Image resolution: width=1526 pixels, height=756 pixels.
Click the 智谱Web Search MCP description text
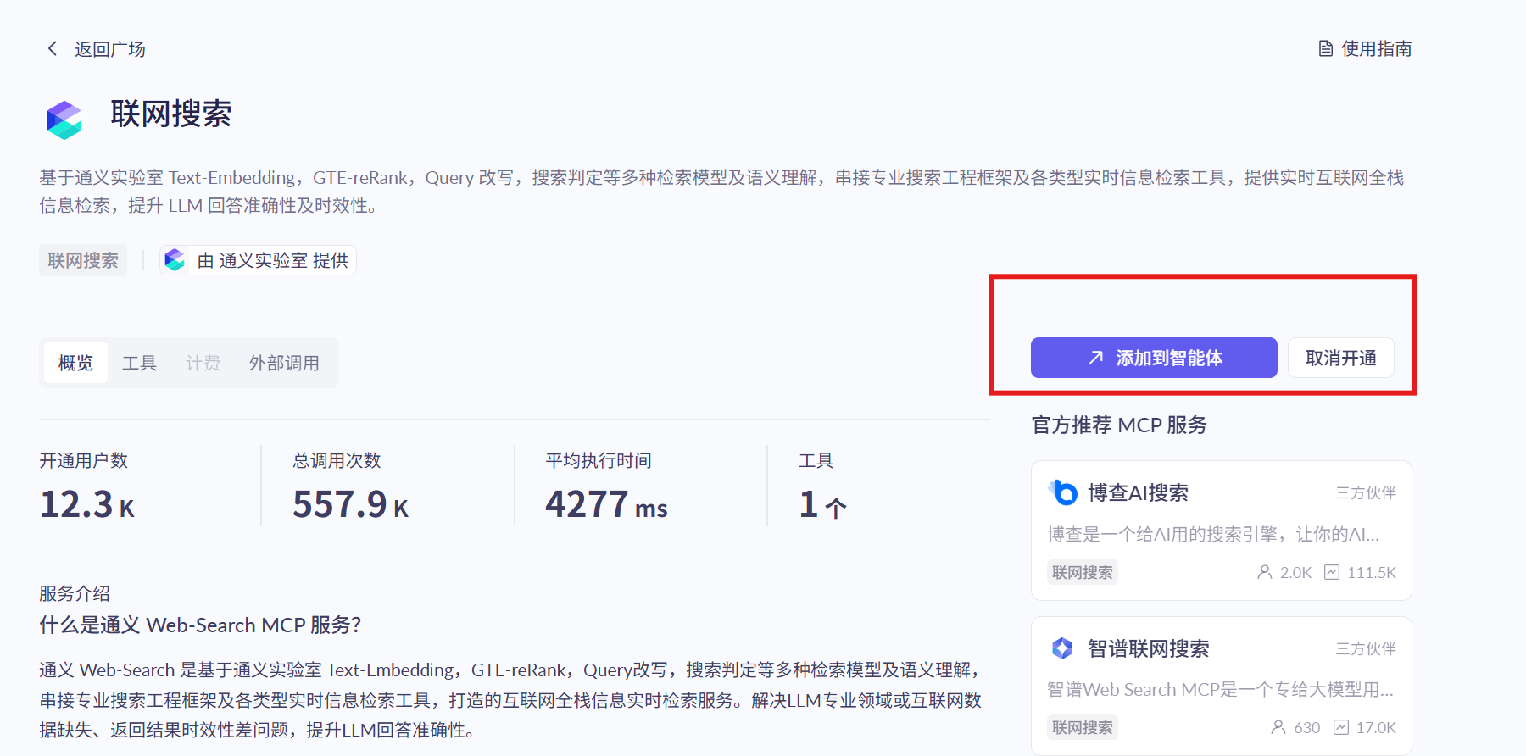pos(1220,689)
